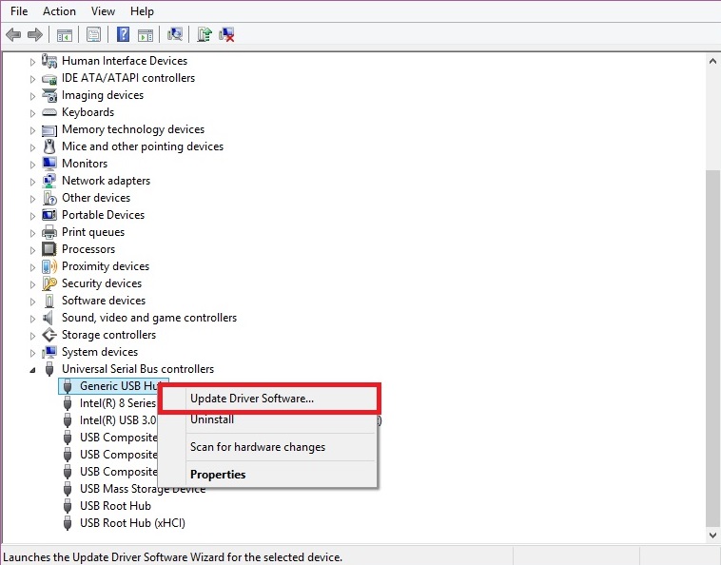This screenshot has width=721, height=565.
Task: Expand the Human Interface Devices node
Action: (32, 61)
